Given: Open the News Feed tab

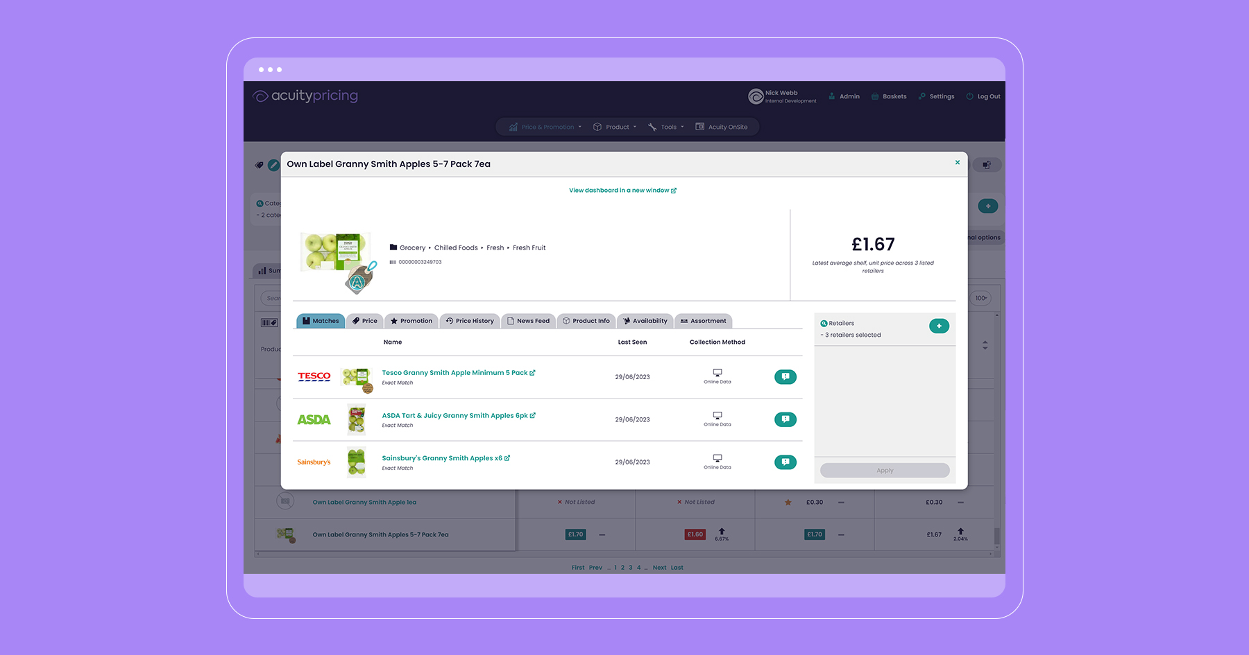Looking at the screenshot, I should click(528, 321).
